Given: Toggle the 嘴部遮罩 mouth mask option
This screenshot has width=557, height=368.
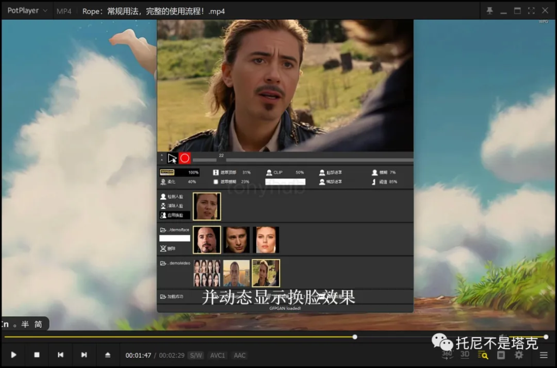Looking at the screenshot, I should (330, 182).
